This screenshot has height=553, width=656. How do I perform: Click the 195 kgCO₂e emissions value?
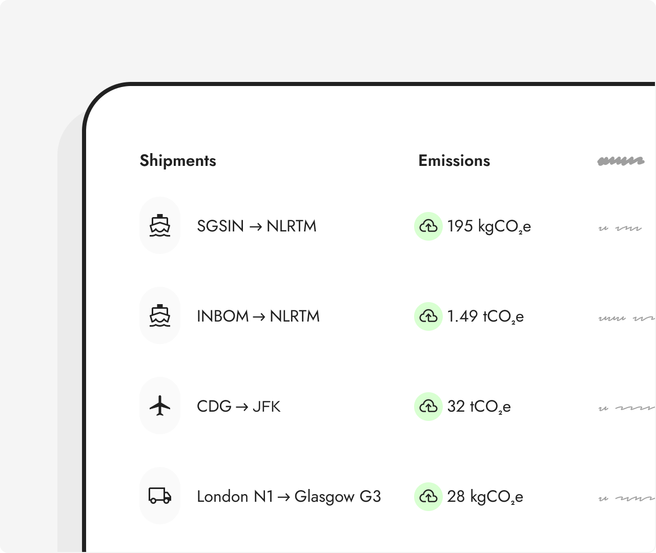489,226
